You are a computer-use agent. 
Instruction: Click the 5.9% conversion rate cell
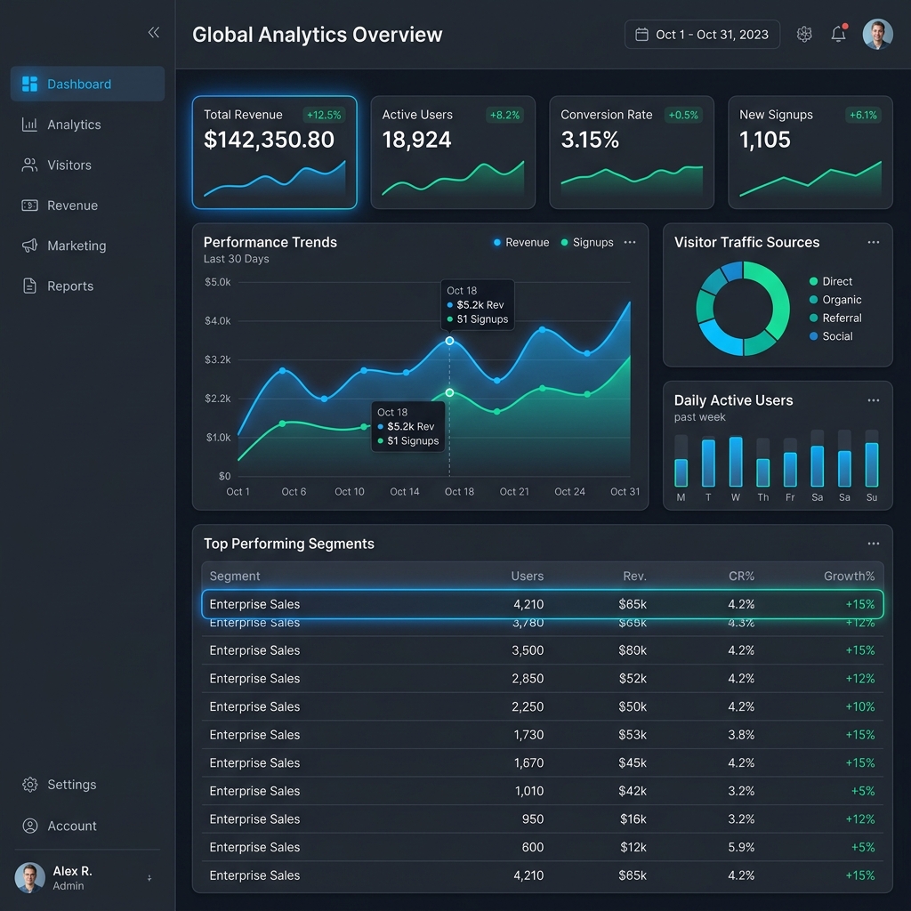[x=741, y=847]
